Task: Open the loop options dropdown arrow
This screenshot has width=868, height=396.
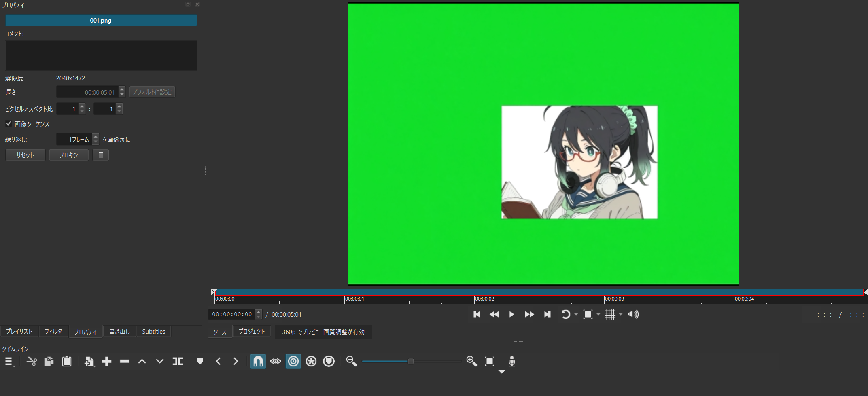Action: tap(576, 315)
